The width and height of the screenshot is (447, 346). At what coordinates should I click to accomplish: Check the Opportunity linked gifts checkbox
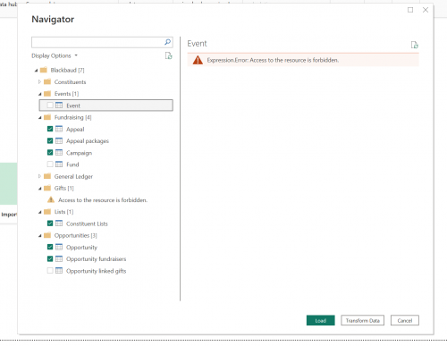(50, 271)
